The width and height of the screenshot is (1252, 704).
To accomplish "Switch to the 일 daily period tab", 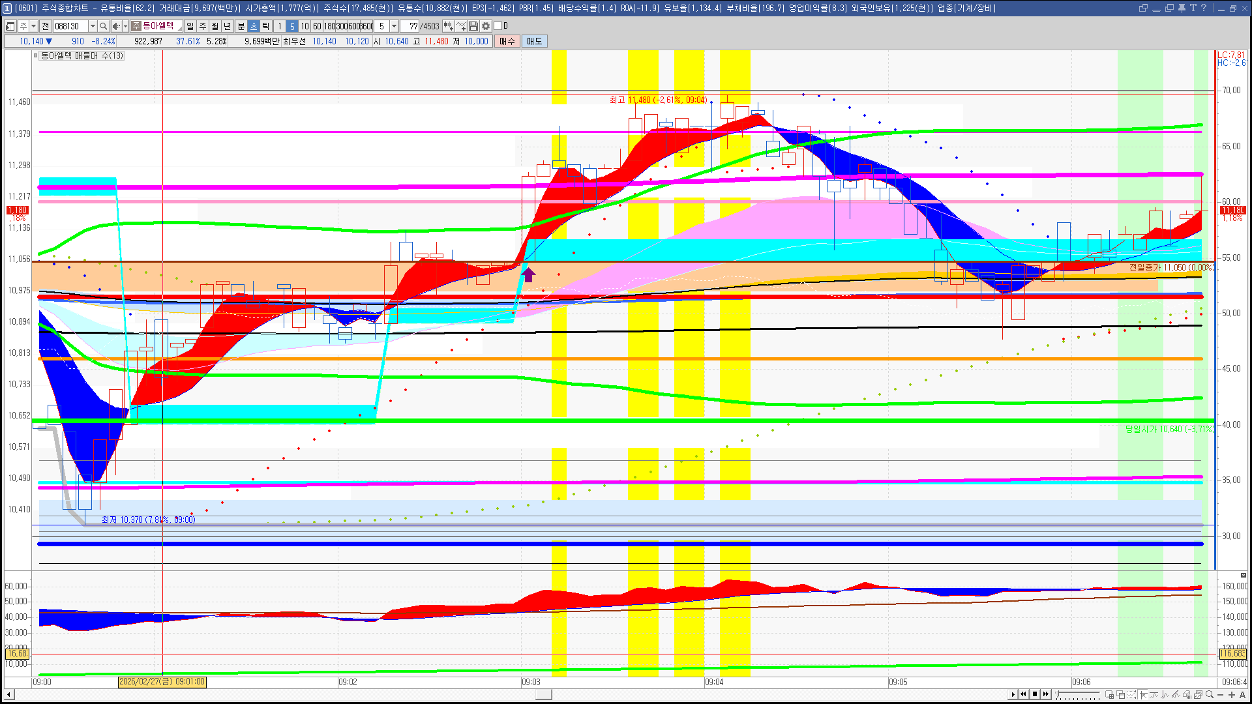I will point(190,26).
